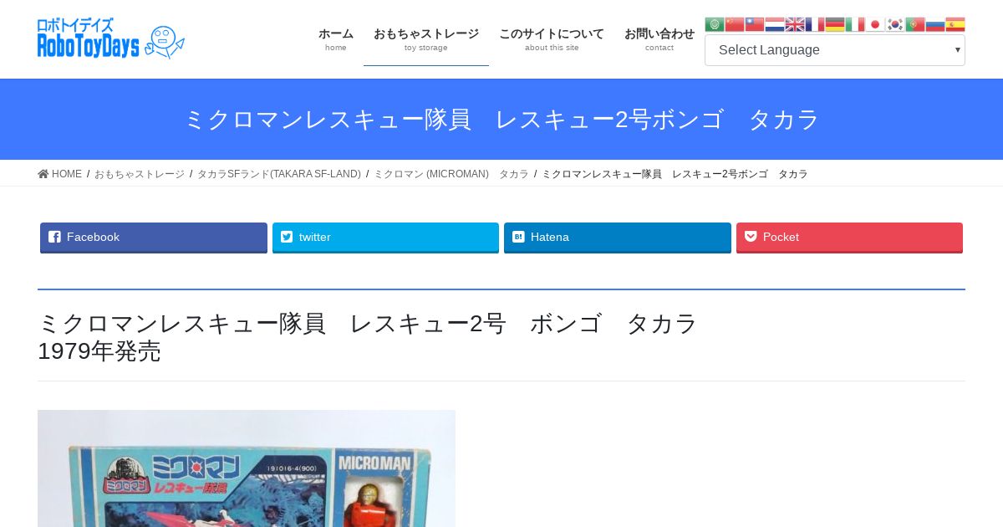Select the English (UK) flag
Screen dimensions: 1003x527
[x=795, y=24]
